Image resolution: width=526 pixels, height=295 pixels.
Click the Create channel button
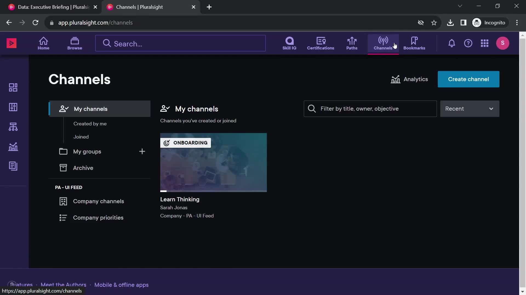pos(468,79)
